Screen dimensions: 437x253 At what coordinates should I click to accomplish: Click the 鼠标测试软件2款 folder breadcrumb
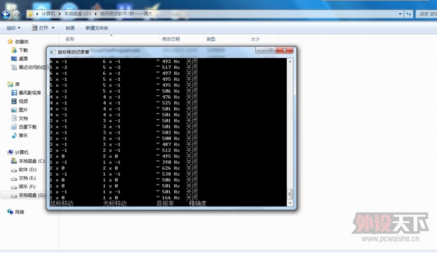126,13
